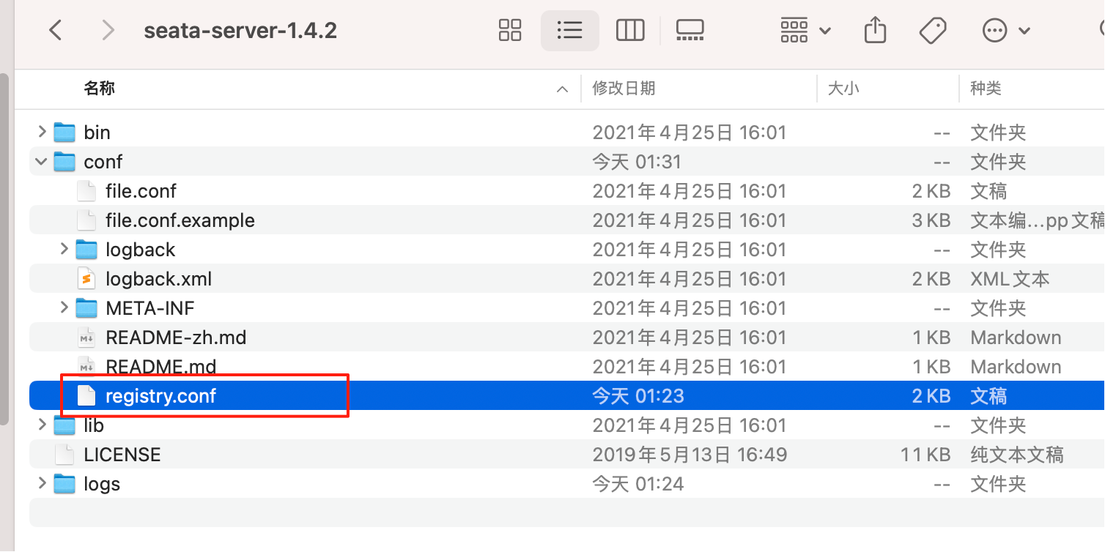This screenshot has height=552, width=1105.
Task: Select the logback folder name
Action: (x=140, y=250)
